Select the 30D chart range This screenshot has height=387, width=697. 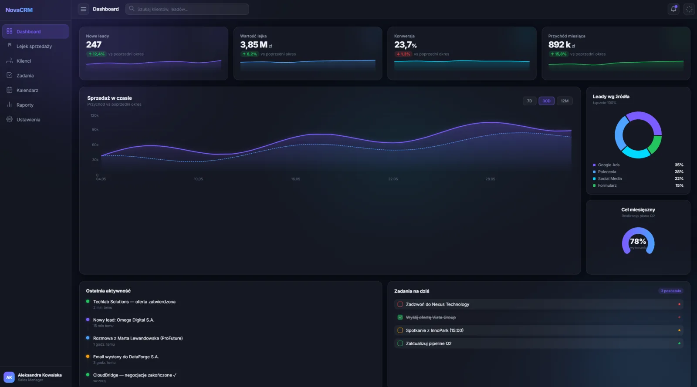546,101
